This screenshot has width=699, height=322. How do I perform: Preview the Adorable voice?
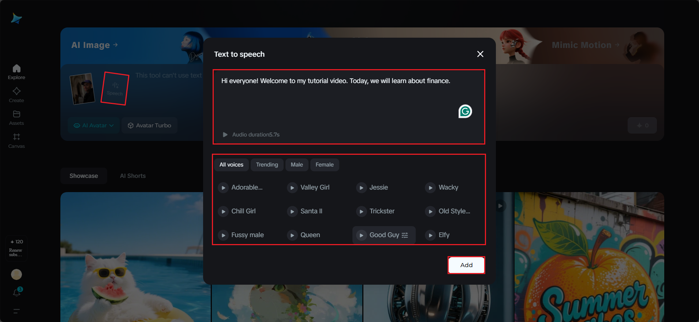[223, 188]
